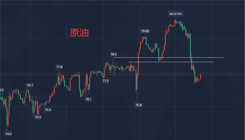Viewport: 245px width, 140px height.
Task: Select the 79.85 high price label
Action: 145,31
